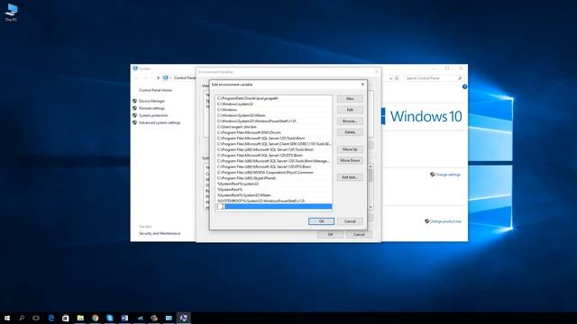The width and height of the screenshot is (577, 324).
Task: Click the help question mark icon in System window
Action: pos(464,86)
